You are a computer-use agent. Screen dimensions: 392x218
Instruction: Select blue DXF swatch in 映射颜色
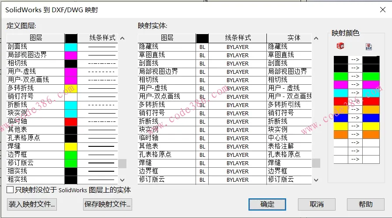point(371,118)
